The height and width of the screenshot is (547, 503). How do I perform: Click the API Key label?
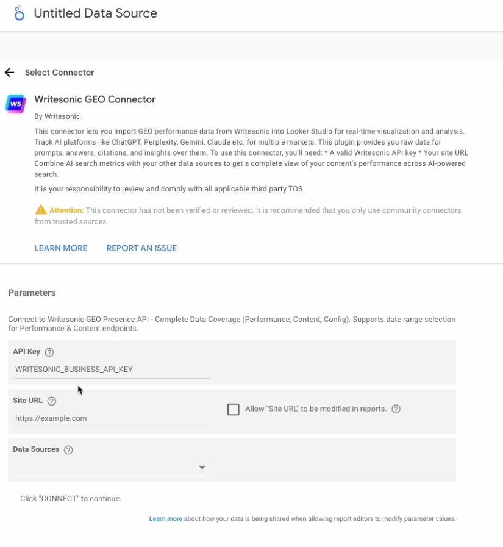(26, 352)
